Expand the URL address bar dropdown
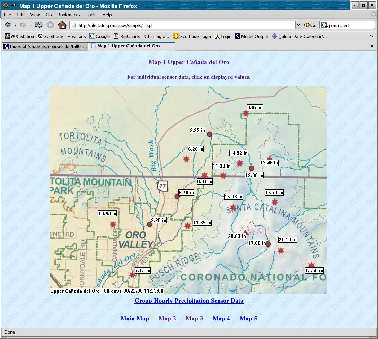 click(x=298, y=25)
